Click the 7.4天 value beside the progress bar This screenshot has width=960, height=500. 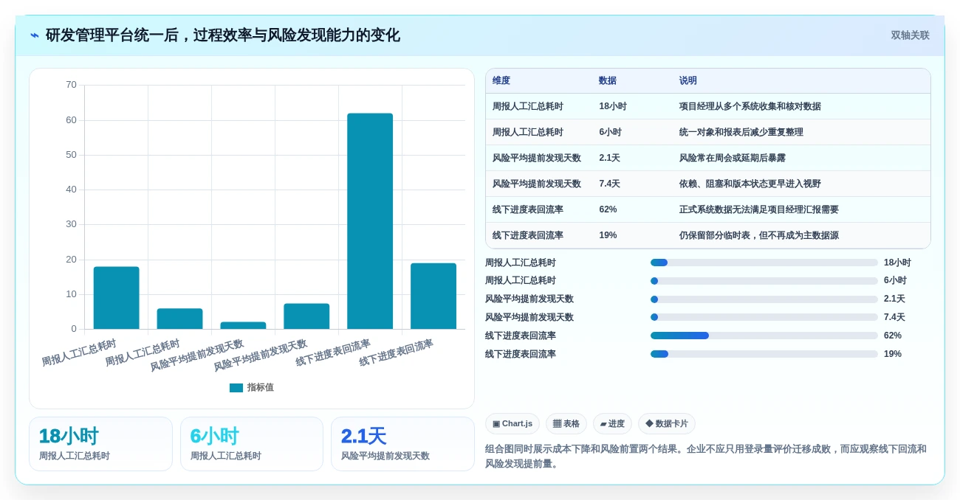894,317
